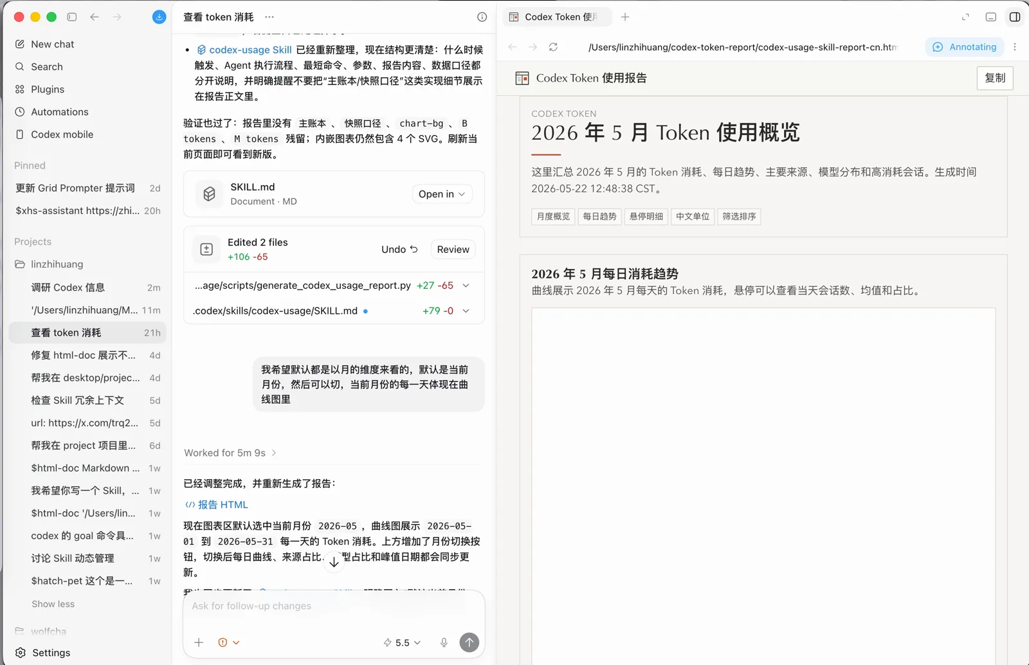1029x665 pixels.
Task: Jump to latest message with down arrow
Action: [334, 561]
